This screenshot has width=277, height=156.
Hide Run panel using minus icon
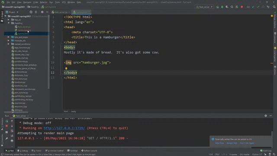coord(271,116)
